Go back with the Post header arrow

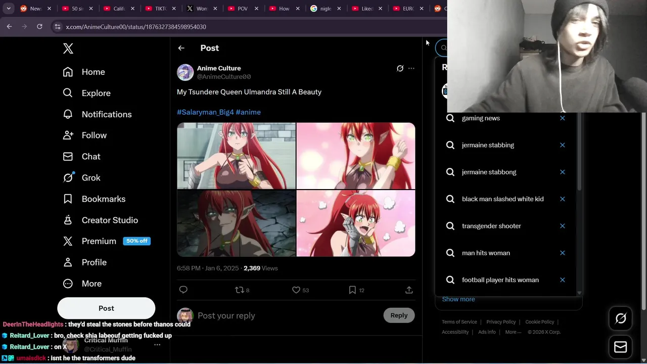(181, 48)
